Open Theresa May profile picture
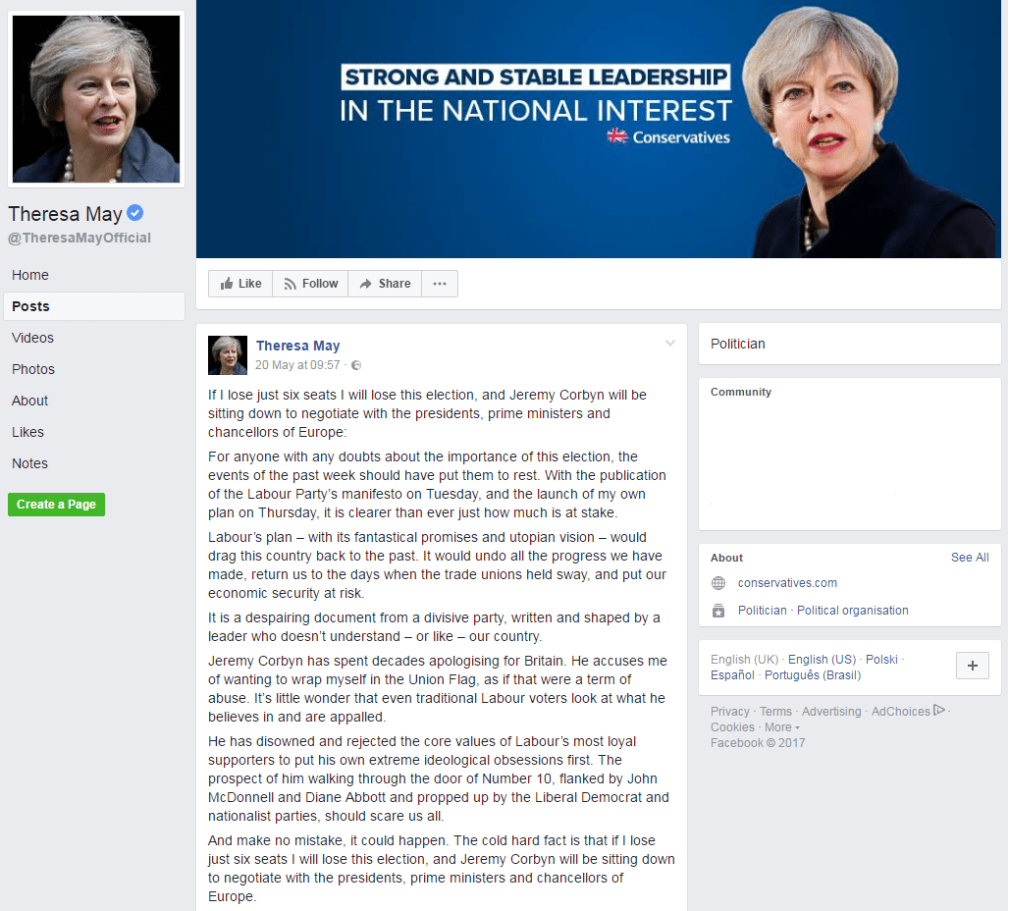 [x=96, y=99]
